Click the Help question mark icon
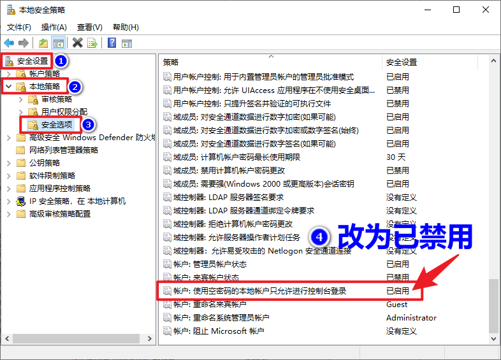Viewport: 501px width, 360px height. (x=112, y=43)
